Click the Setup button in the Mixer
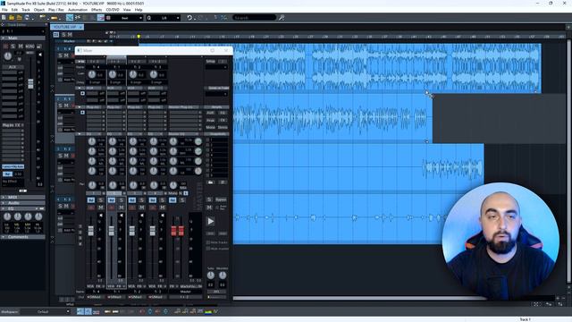Screen dimensions: 572x322 [211, 62]
